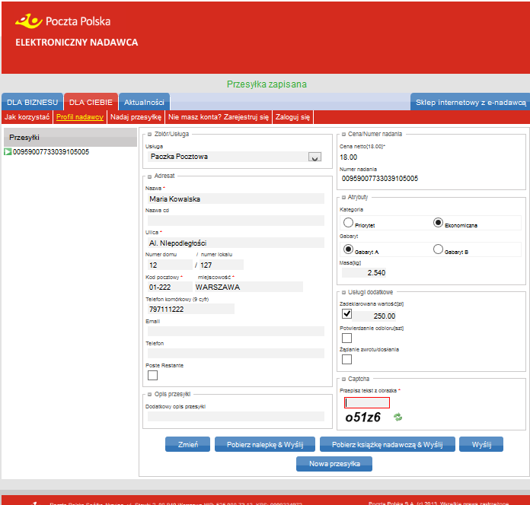Collapse the Usługi dodatkowe section expander

coord(343,292)
